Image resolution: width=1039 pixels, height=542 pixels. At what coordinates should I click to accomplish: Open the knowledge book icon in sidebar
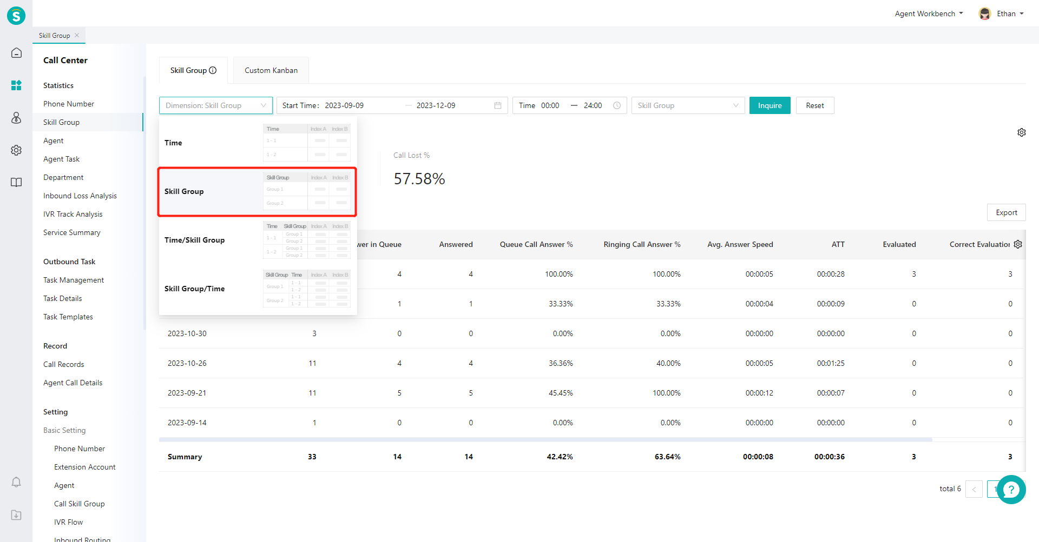[16, 183]
